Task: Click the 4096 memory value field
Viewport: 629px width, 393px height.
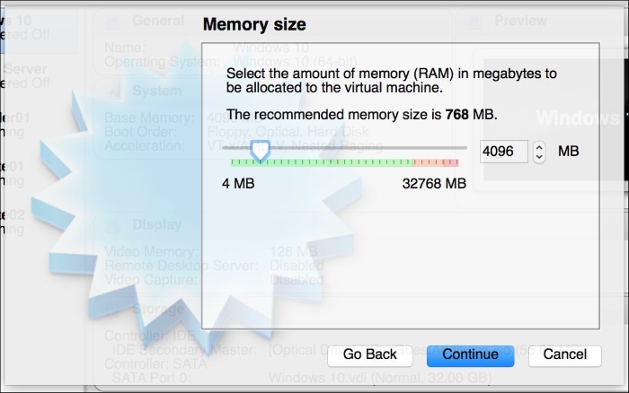Action: tap(504, 152)
